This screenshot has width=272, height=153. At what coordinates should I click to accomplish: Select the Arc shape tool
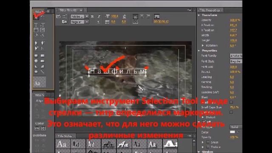42,66
